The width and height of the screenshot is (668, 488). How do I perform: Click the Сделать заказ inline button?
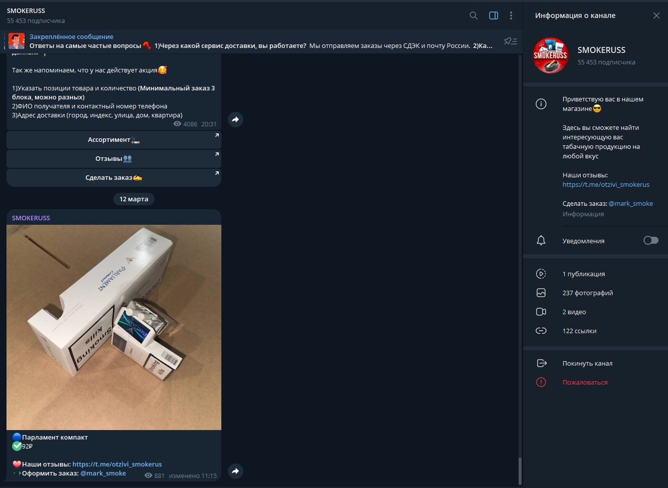pyautogui.click(x=114, y=178)
